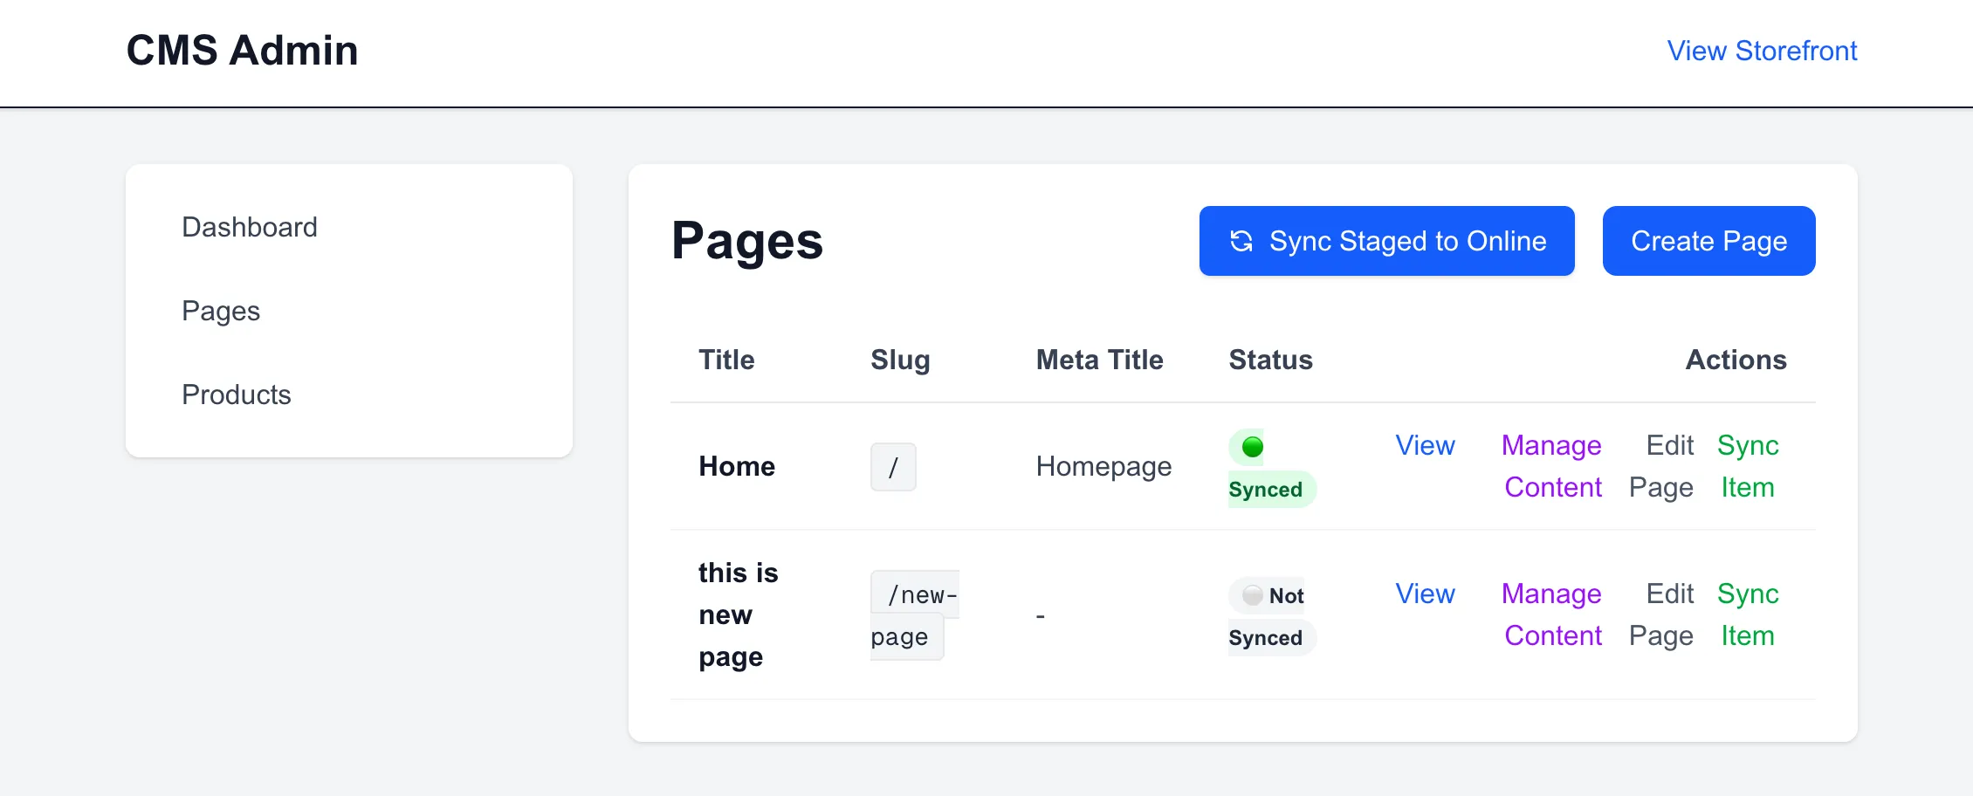This screenshot has width=1973, height=796.
Task: Click Sync Staged to Online button
Action: coord(1386,241)
